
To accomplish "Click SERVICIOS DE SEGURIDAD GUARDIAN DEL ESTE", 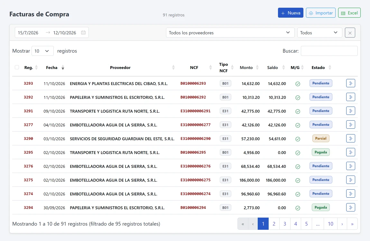I will [122, 139].
